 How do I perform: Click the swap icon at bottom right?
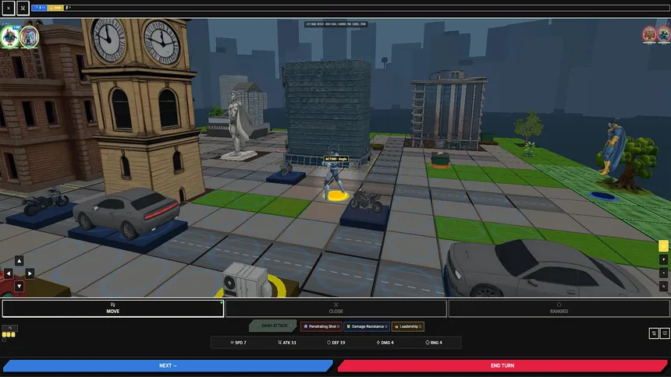click(x=654, y=333)
